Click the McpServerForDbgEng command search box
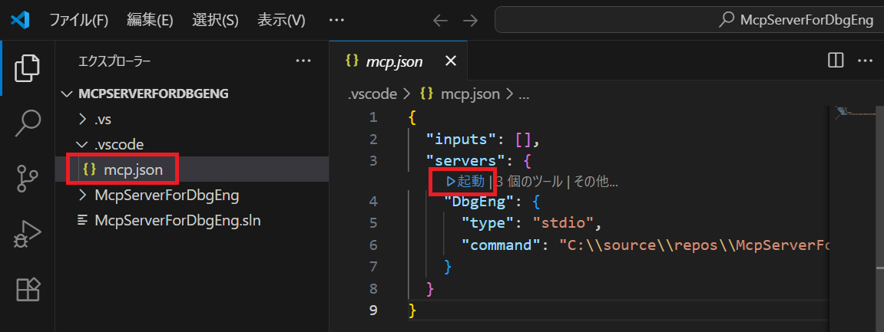Screen dimensions: 884x332 tap(689, 20)
